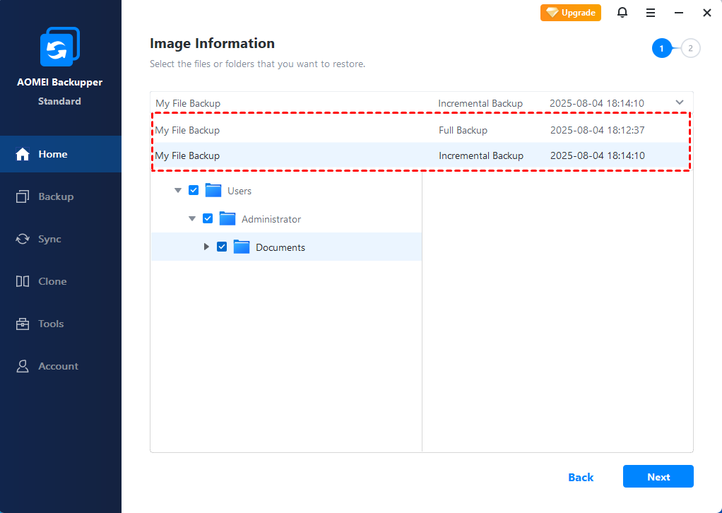
Task: Click the Backup sidebar icon
Action: click(x=23, y=196)
